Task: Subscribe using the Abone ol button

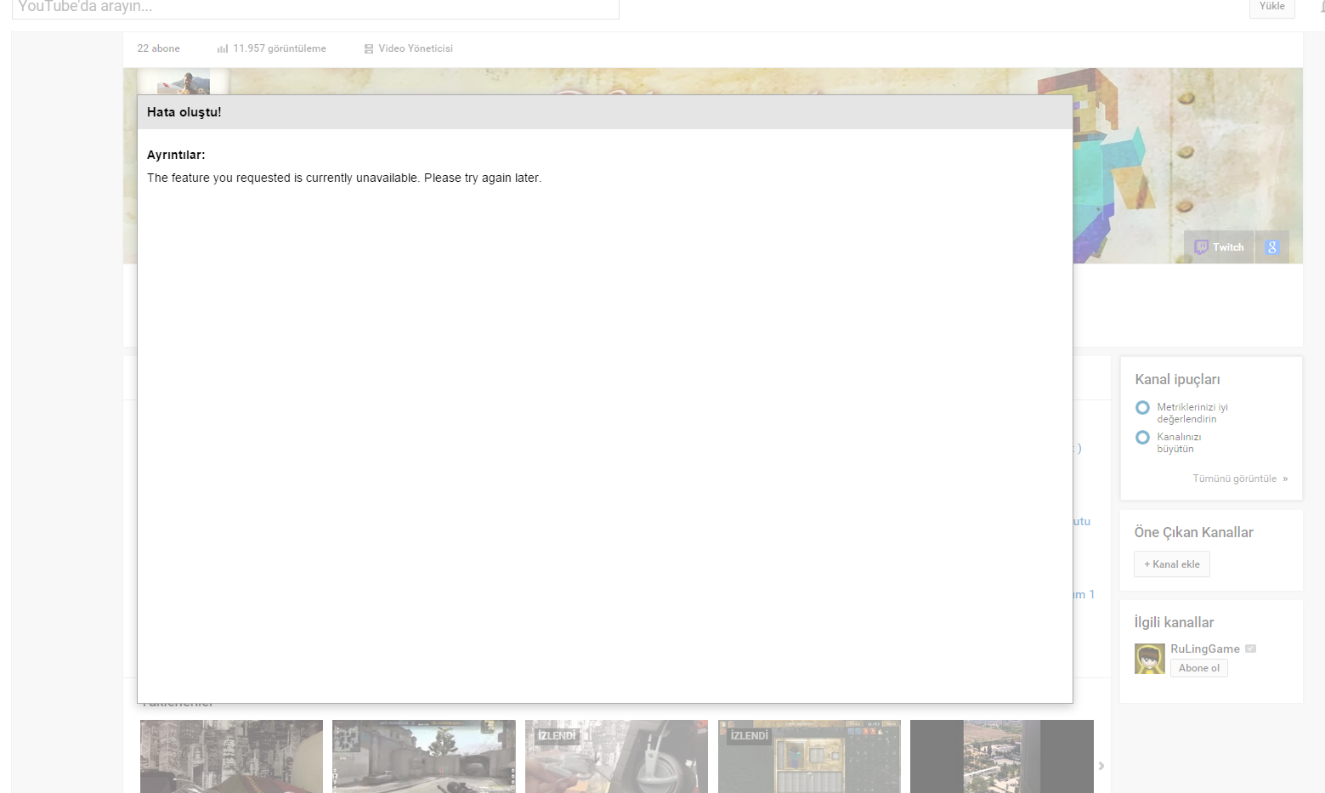Action: click(x=1198, y=668)
